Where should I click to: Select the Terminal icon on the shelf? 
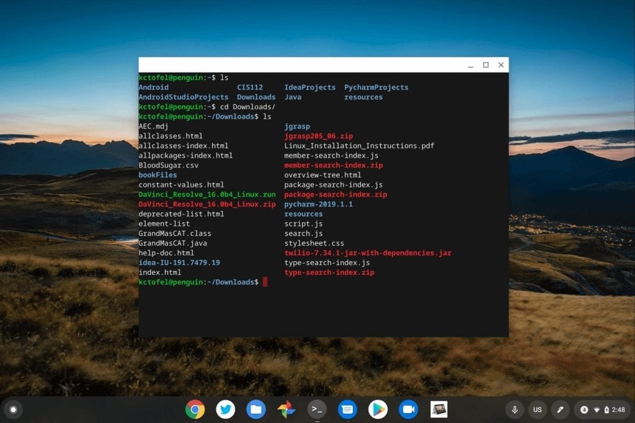click(x=317, y=409)
